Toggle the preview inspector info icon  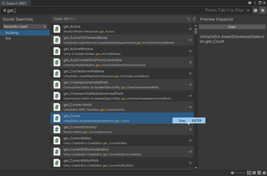click(x=263, y=10)
